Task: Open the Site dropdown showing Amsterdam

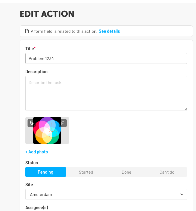Action: click(106, 194)
